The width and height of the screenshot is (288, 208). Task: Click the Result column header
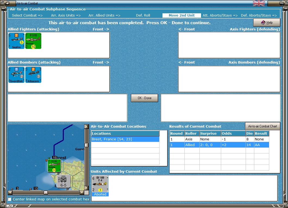[x=262, y=134]
